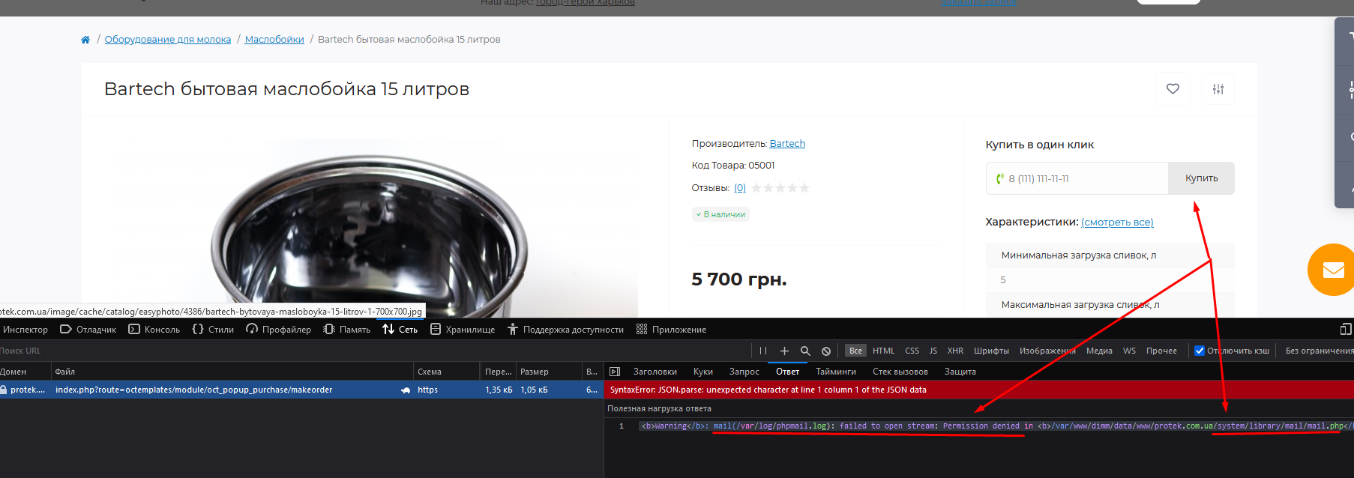Open request blocking circle-slash icon
The height and width of the screenshot is (478, 1354).
[826, 351]
